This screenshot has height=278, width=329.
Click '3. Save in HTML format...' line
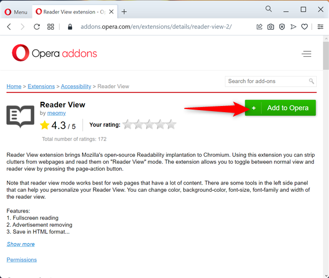38,232
